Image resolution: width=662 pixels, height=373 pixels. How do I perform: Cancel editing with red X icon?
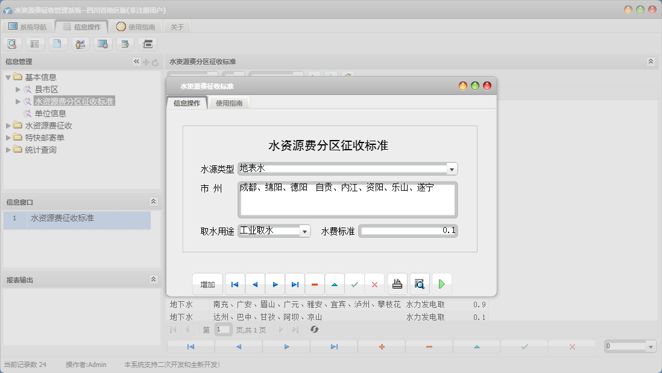click(x=376, y=284)
